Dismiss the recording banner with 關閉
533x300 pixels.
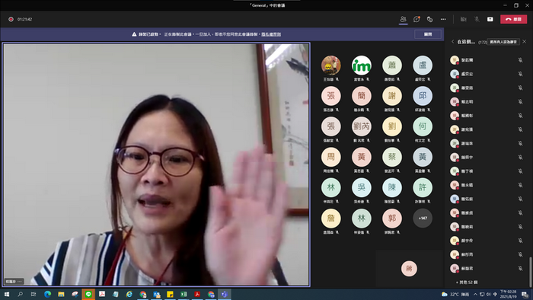click(428, 34)
